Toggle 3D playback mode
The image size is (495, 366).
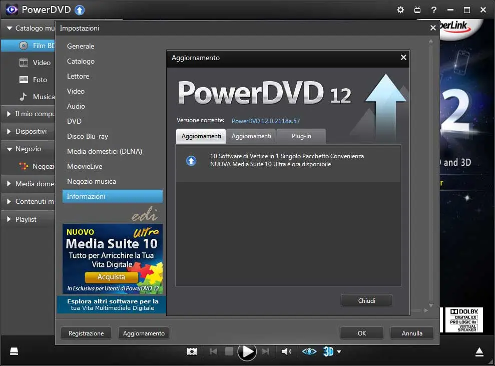pos(328,351)
